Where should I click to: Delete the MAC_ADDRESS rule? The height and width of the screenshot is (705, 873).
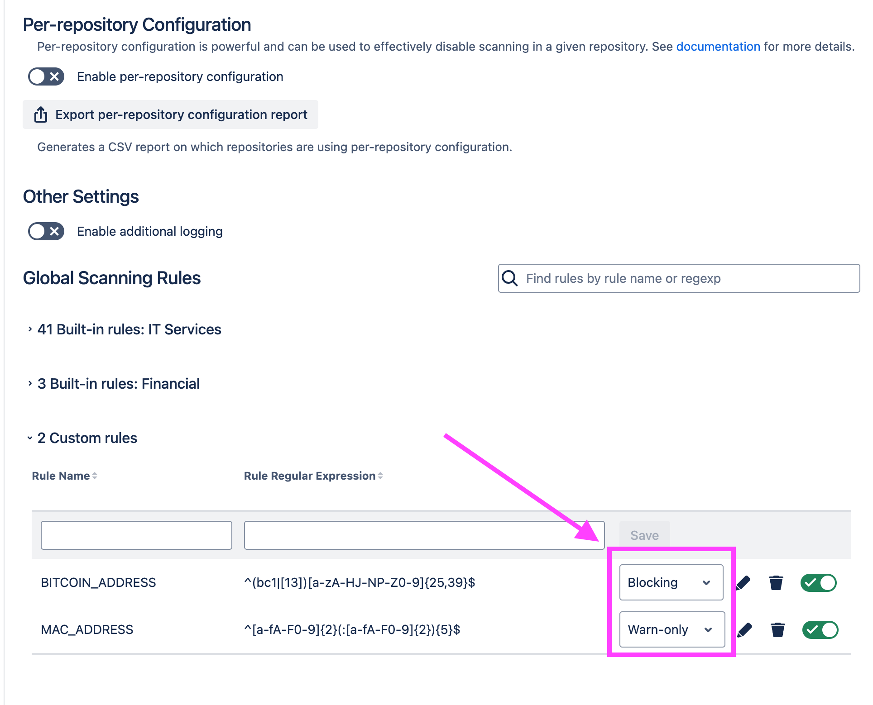(777, 630)
